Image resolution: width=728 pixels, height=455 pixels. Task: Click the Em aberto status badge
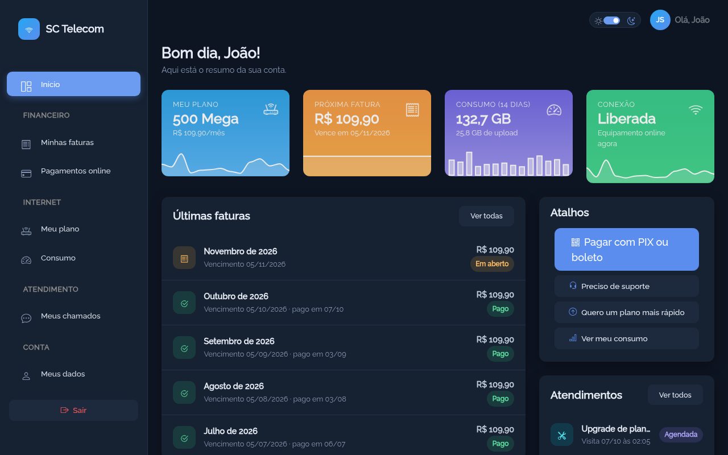pyautogui.click(x=492, y=264)
